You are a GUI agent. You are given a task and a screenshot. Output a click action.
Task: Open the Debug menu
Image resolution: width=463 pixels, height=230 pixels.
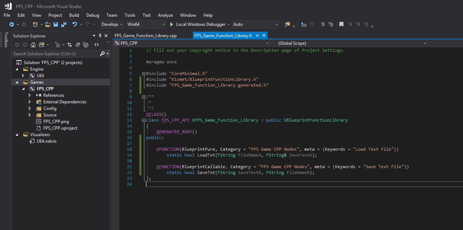93,15
